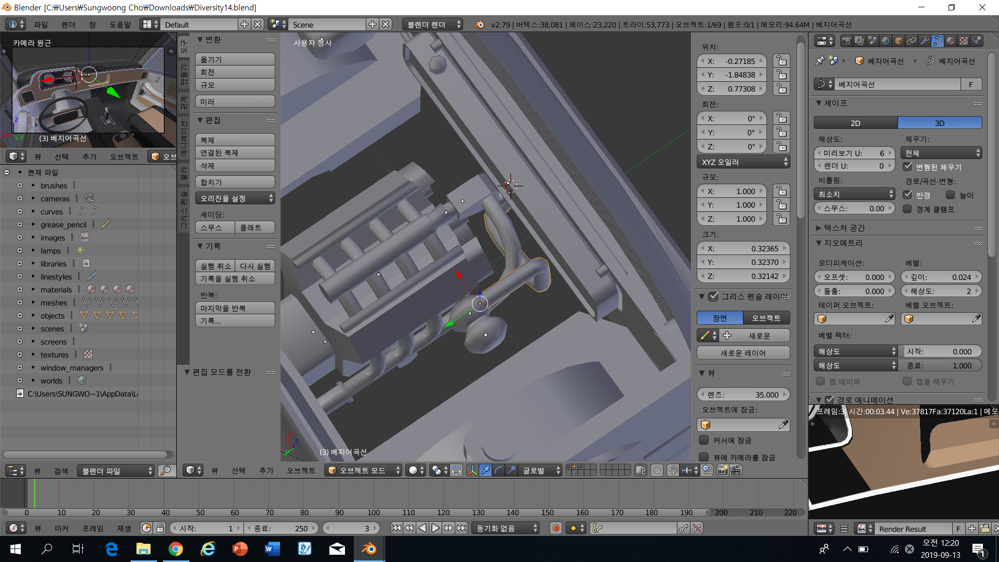The image size is (999, 562).
Task: Click the 3D manipulator toggle icon
Action: click(472, 470)
